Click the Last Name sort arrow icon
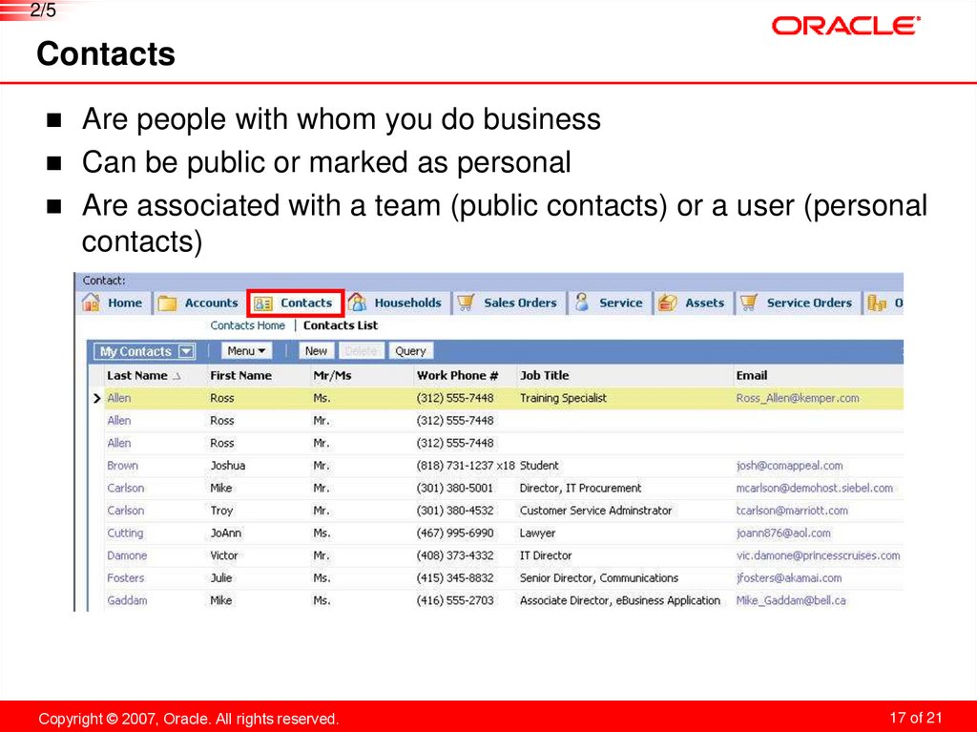Screen dimensions: 977x732 (x=177, y=376)
